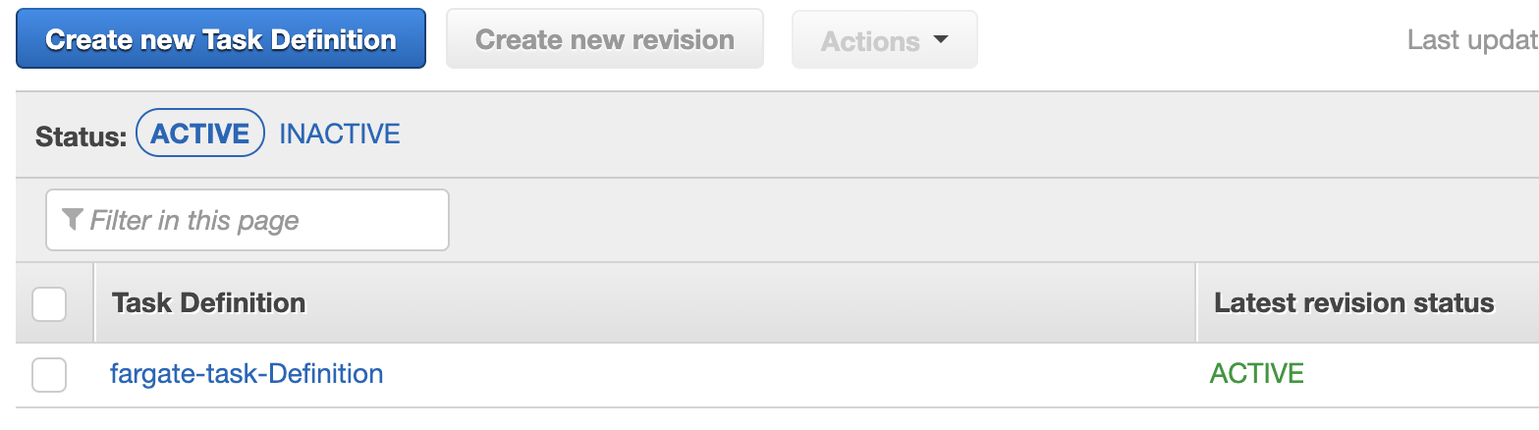This screenshot has height=430, width=1539.
Task: Click Create new Task Definition button
Action: [221, 39]
